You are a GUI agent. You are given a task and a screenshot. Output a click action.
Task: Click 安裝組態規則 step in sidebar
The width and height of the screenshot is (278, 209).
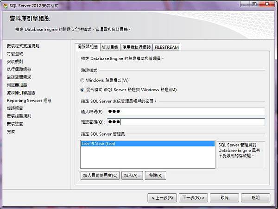19,116
